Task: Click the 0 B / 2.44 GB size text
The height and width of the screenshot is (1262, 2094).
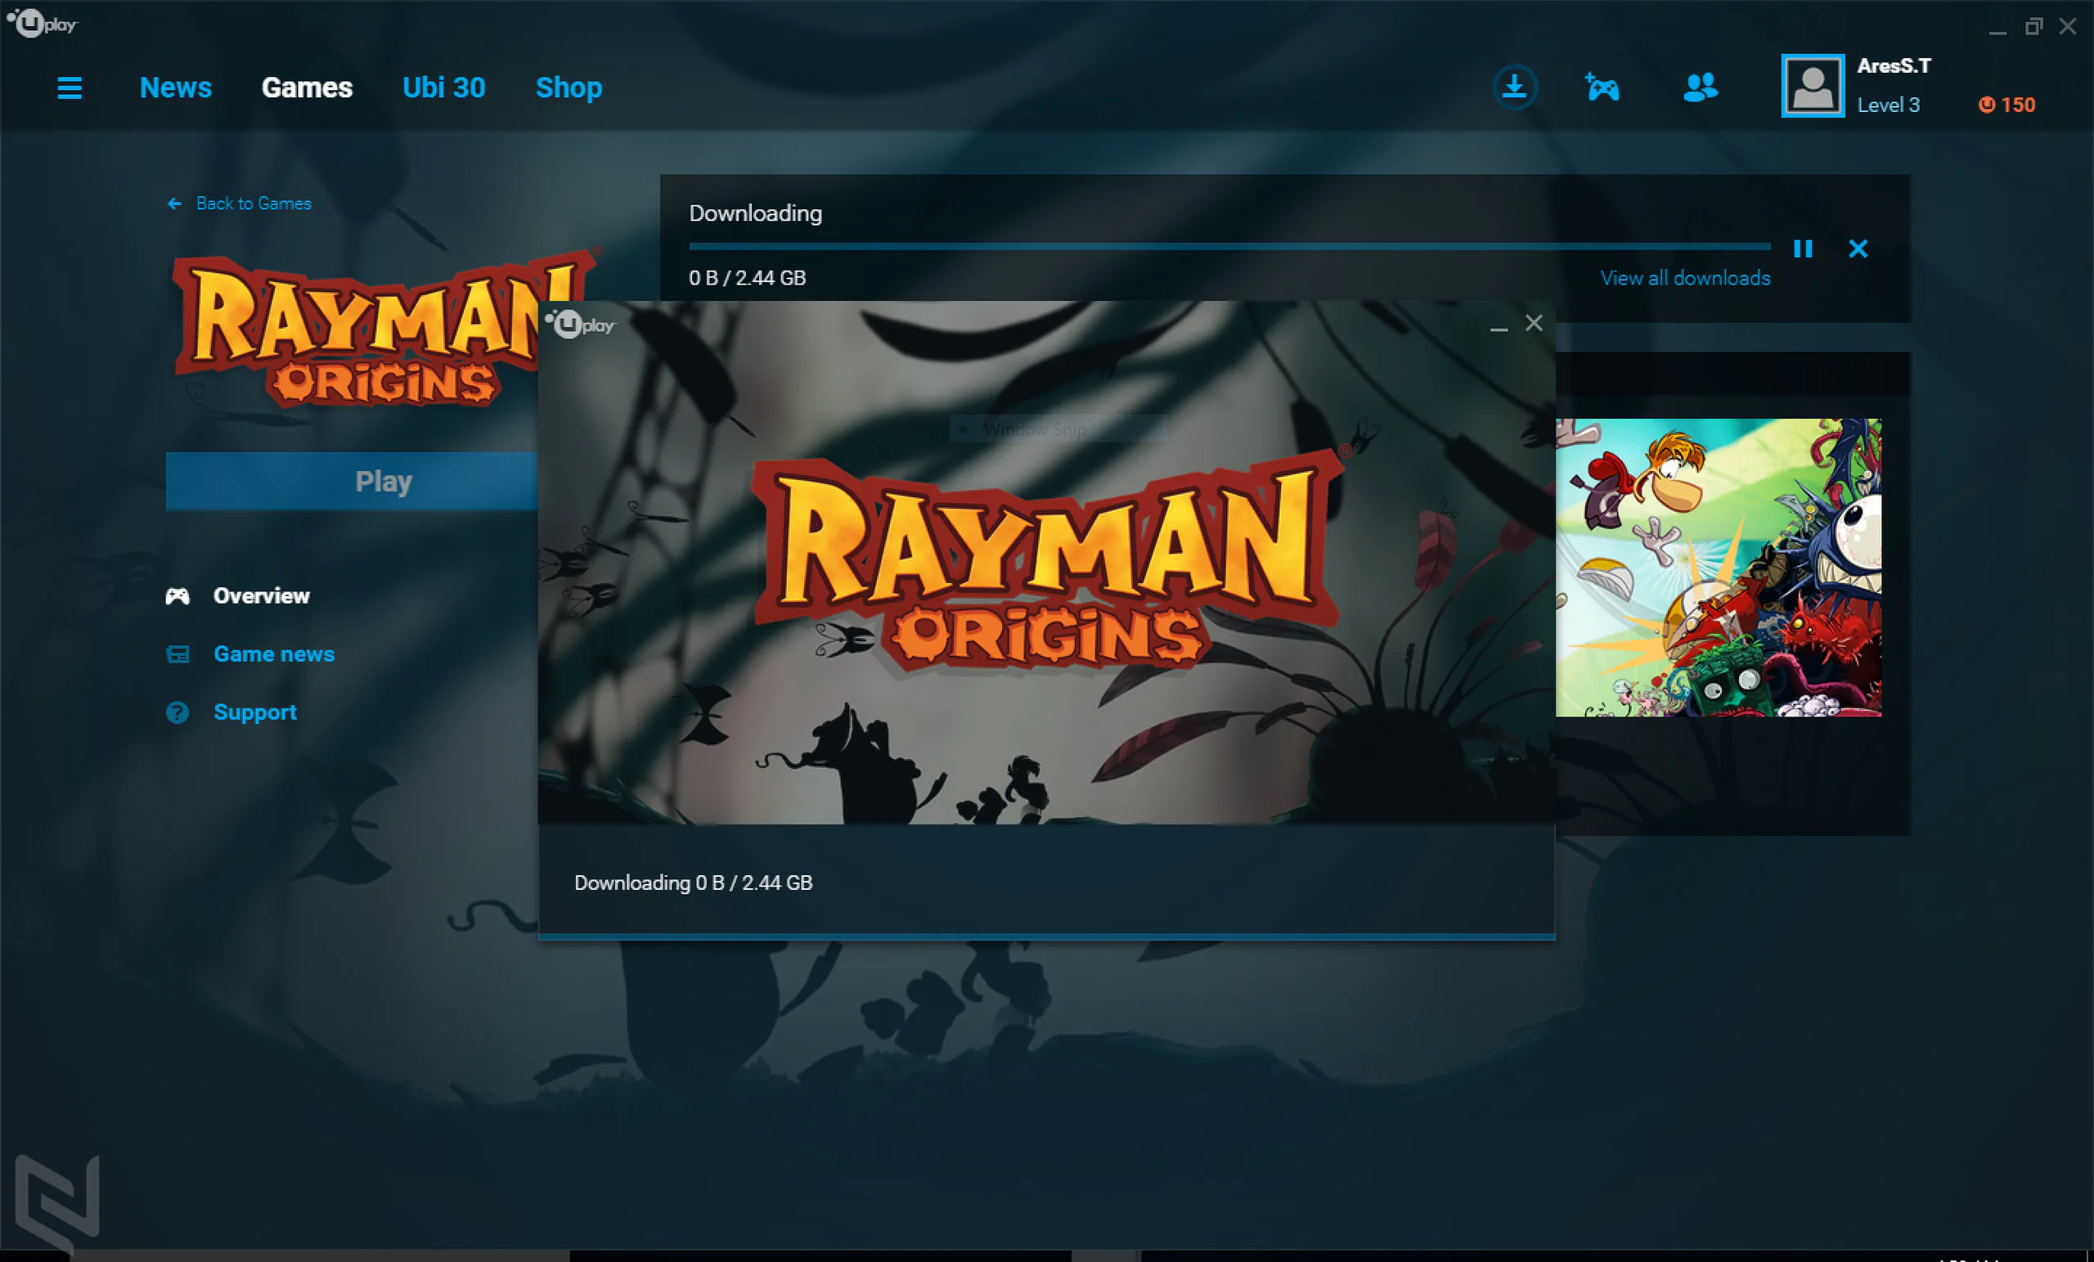Action: click(x=748, y=278)
